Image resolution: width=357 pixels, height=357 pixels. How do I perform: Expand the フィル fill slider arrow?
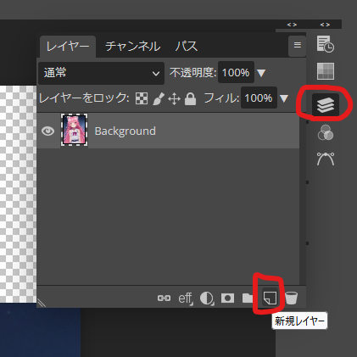click(284, 98)
